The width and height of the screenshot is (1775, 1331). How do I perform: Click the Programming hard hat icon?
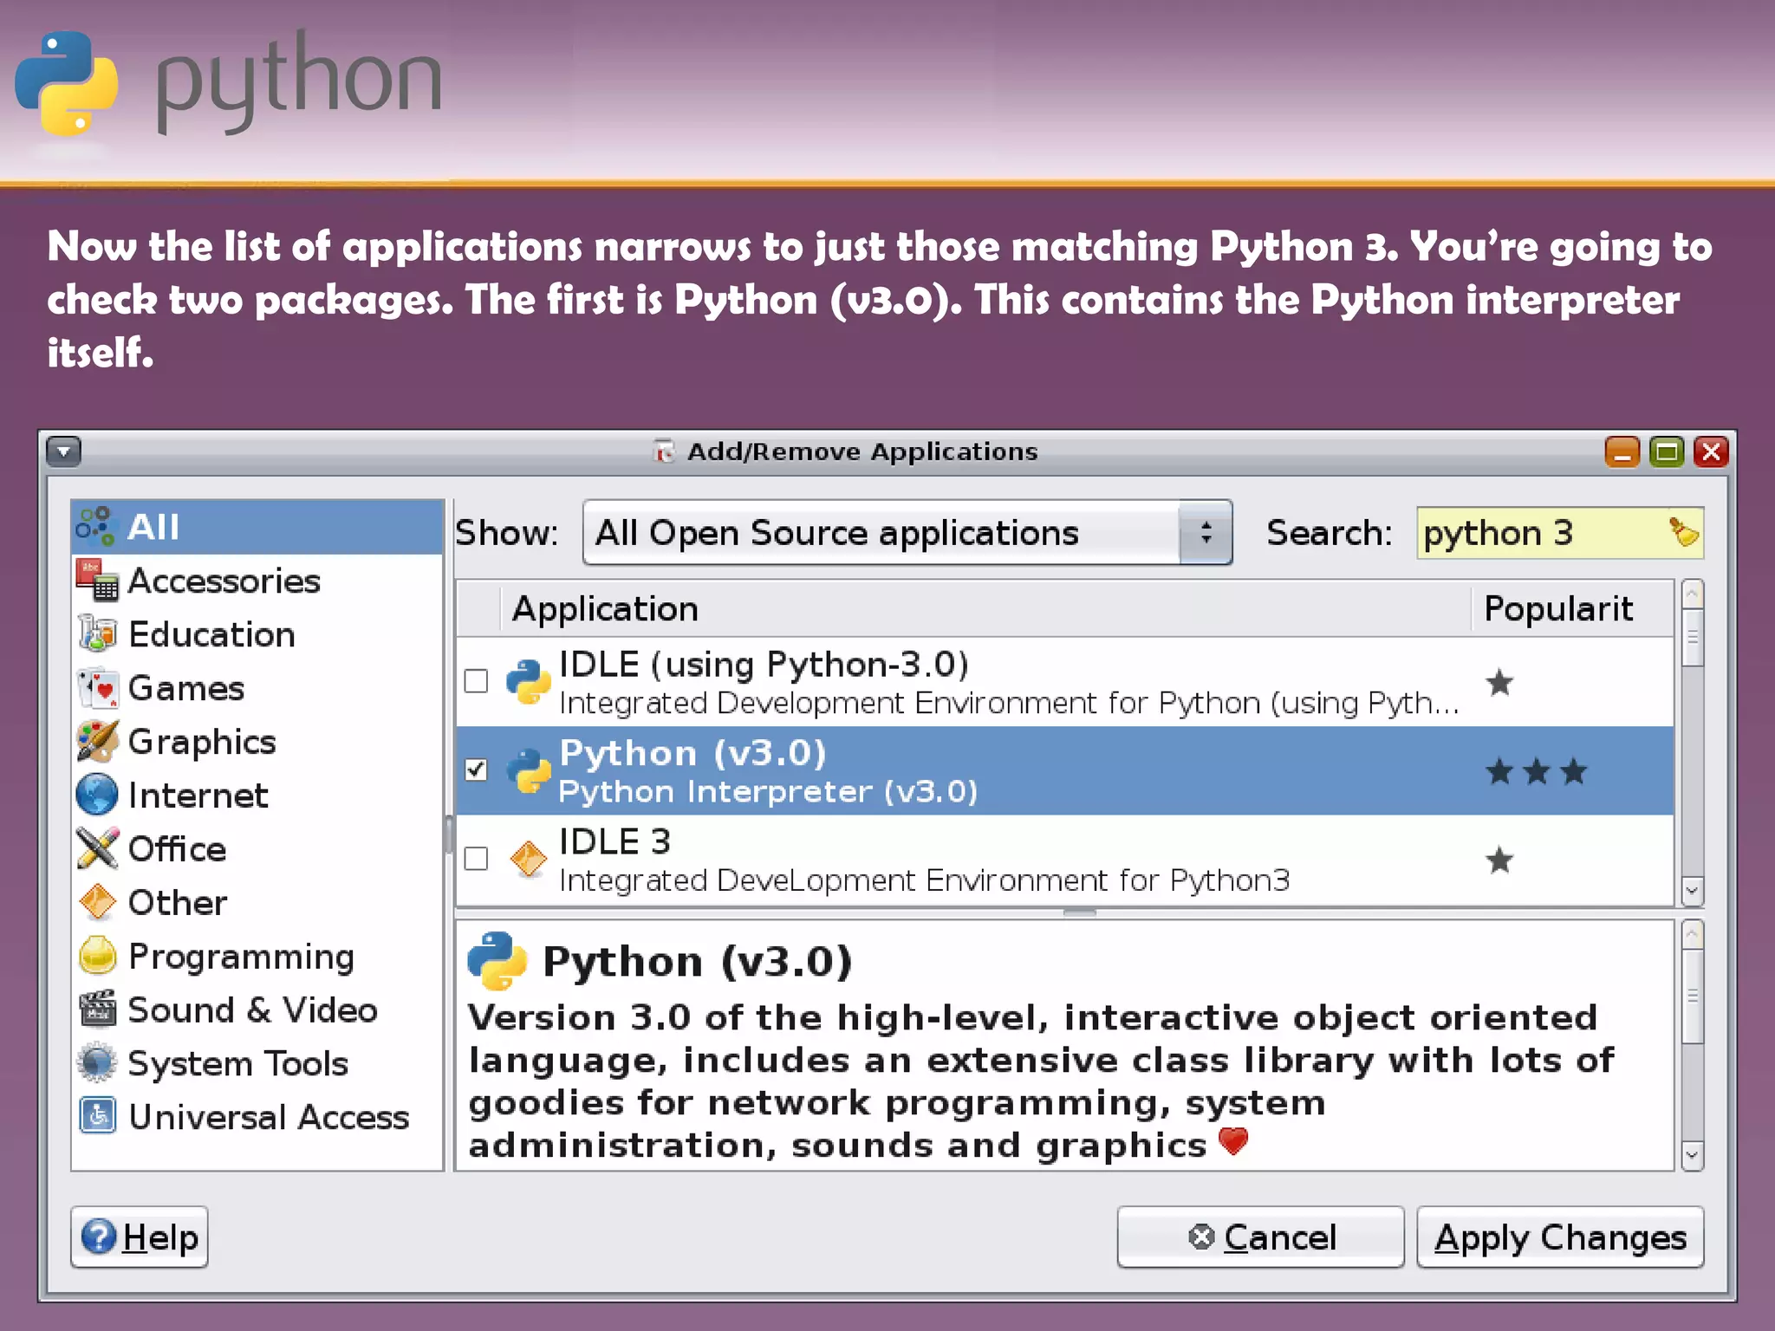pyautogui.click(x=97, y=956)
